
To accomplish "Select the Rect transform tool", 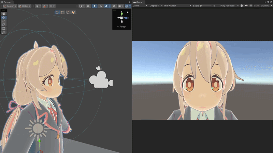I will 4,29.
